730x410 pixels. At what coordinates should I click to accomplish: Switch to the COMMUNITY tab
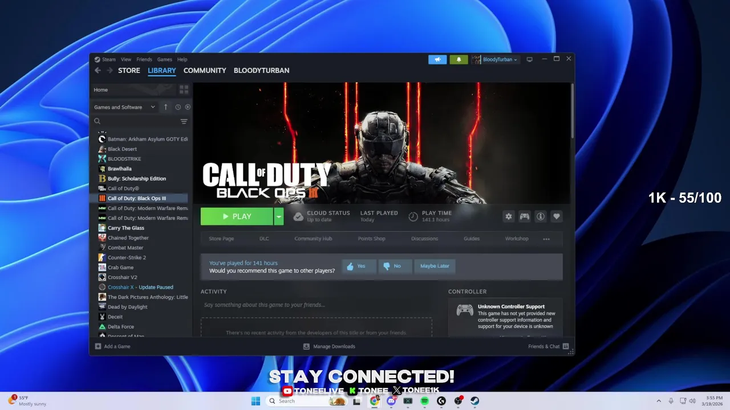(205, 71)
